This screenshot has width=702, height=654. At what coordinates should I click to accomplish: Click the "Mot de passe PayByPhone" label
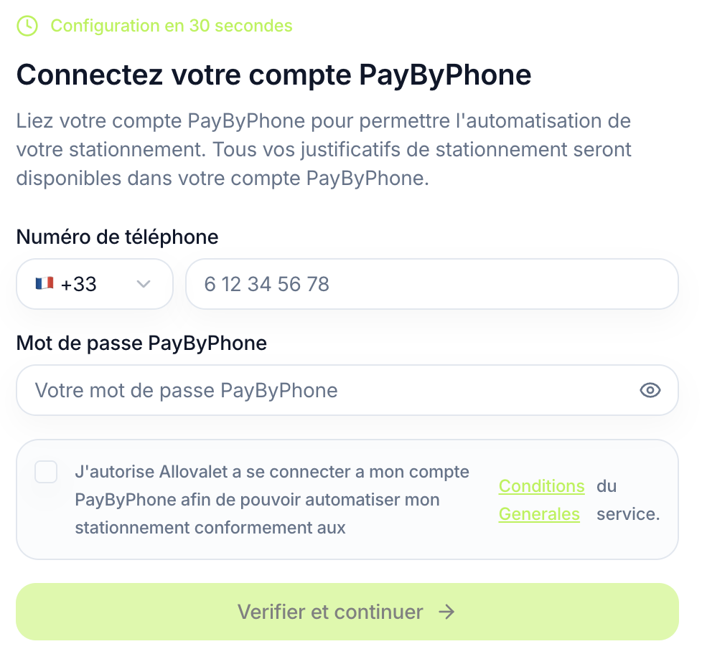(x=141, y=343)
